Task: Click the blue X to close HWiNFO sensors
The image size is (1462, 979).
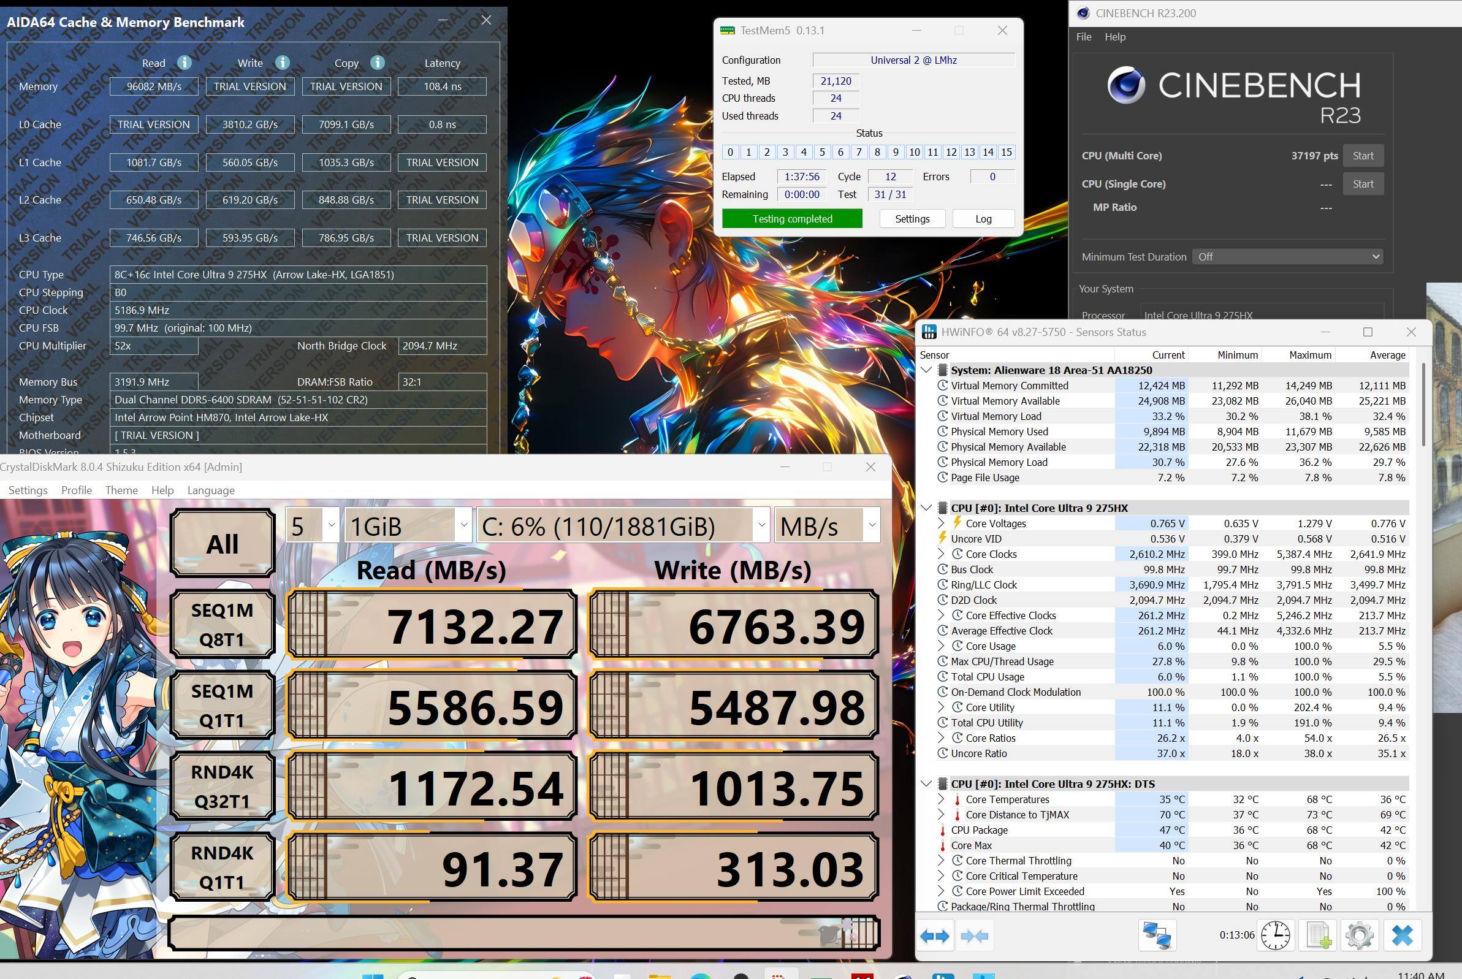Action: coord(1402,935)
